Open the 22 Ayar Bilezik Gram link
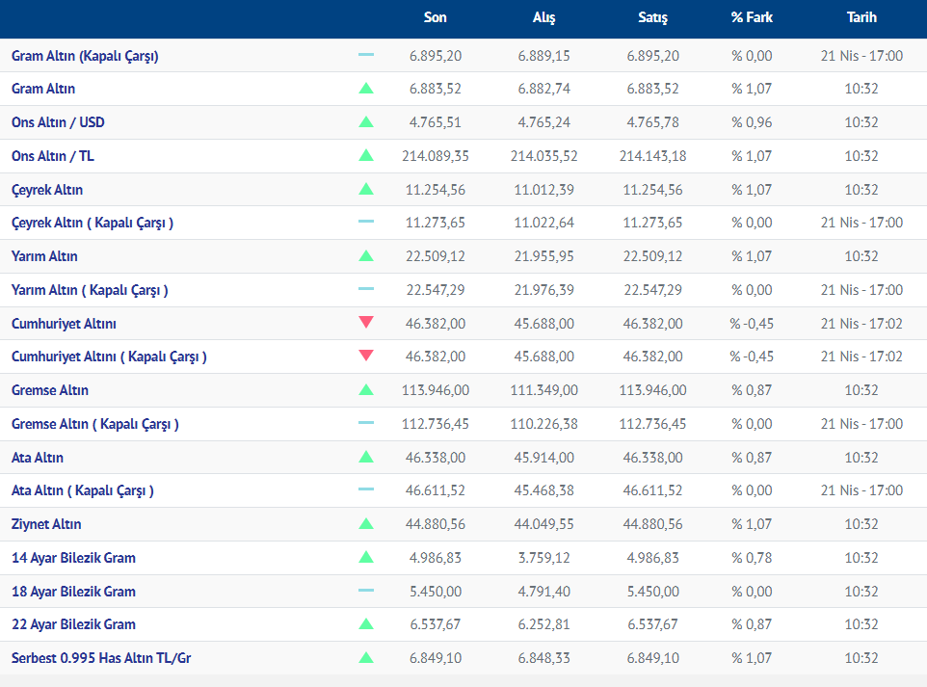Image resolution: width=927 pixels, height=687 pixels. coord(73,624)
